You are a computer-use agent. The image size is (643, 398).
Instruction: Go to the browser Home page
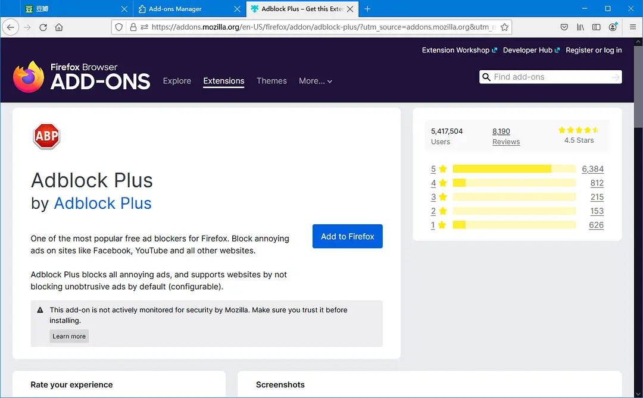59,27
